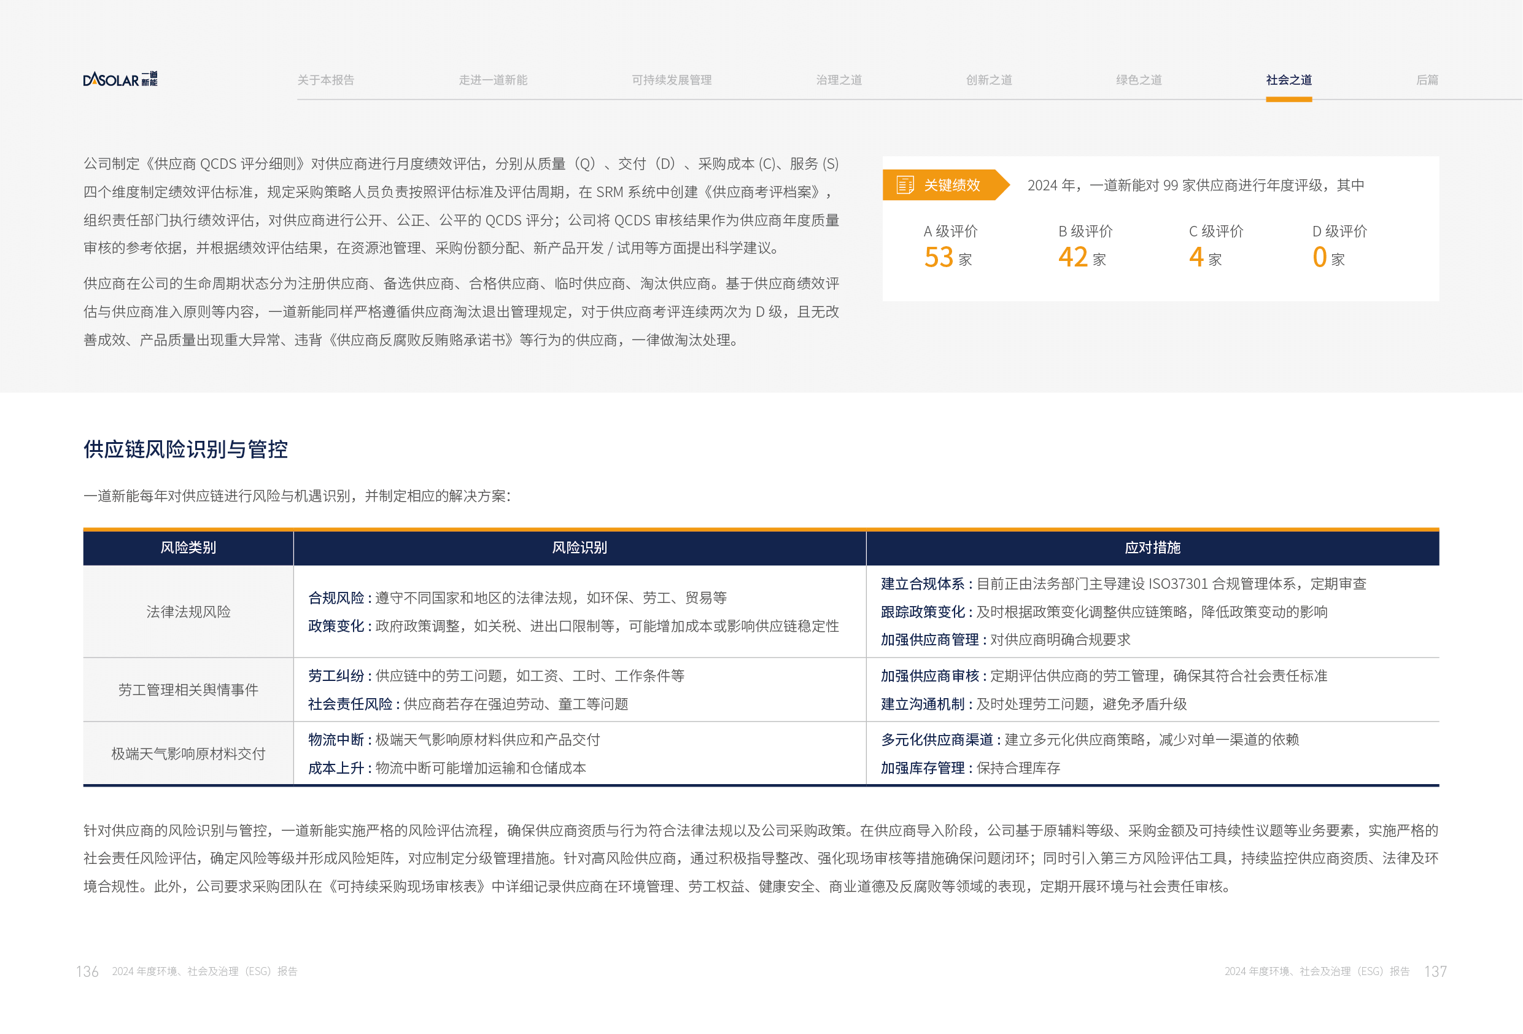Click the key performance document icon
Image resolution: width=1523 pixels, height=1034 pixels.
pyautogui.click(x=904, y=185)
